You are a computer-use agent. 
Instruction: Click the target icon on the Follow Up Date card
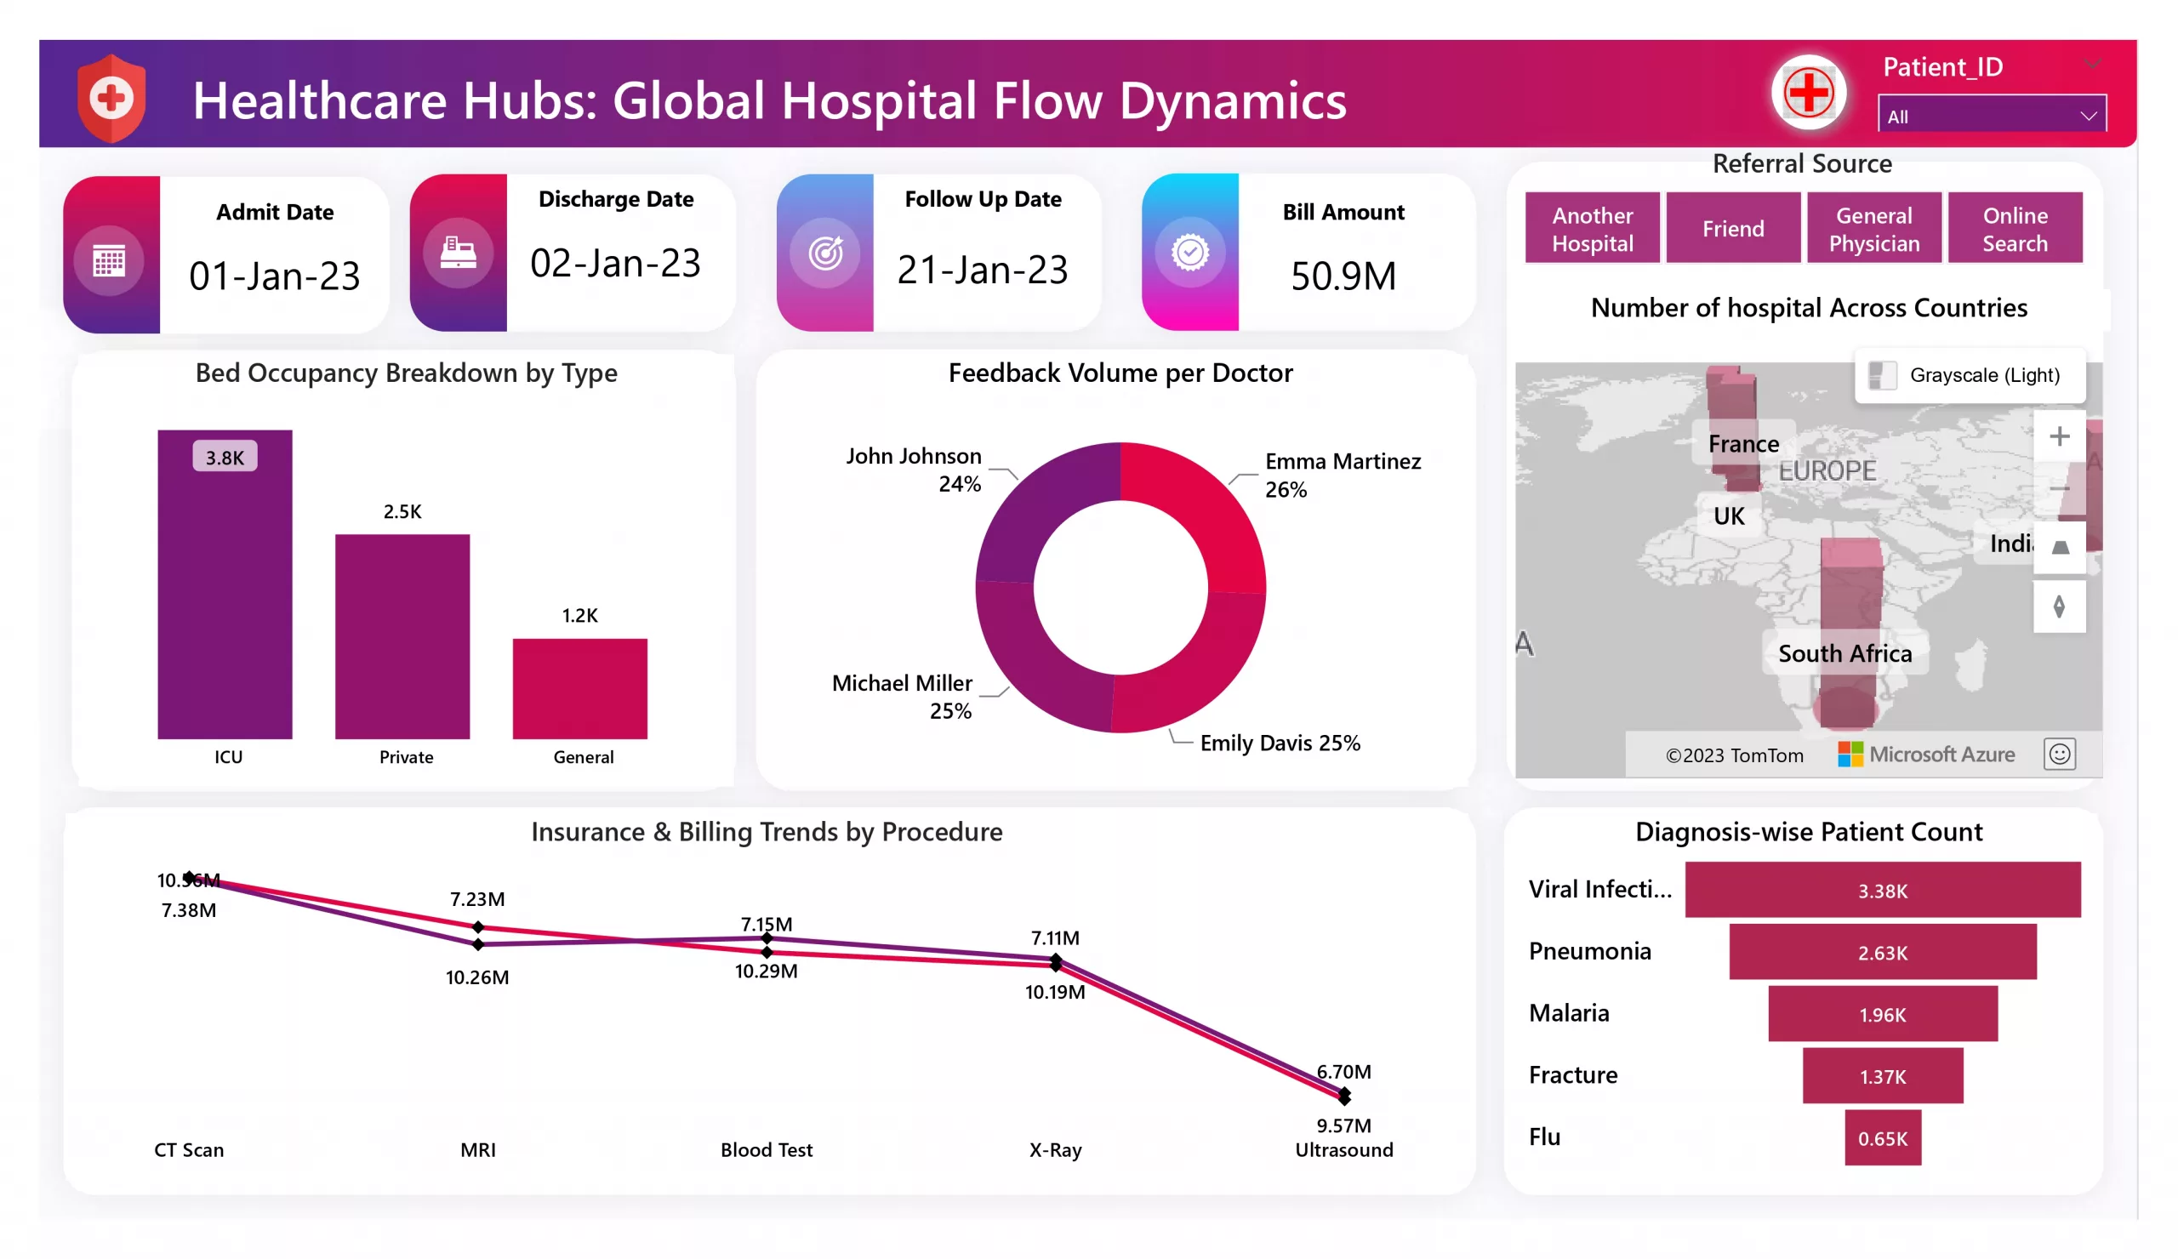click(824, 255)
